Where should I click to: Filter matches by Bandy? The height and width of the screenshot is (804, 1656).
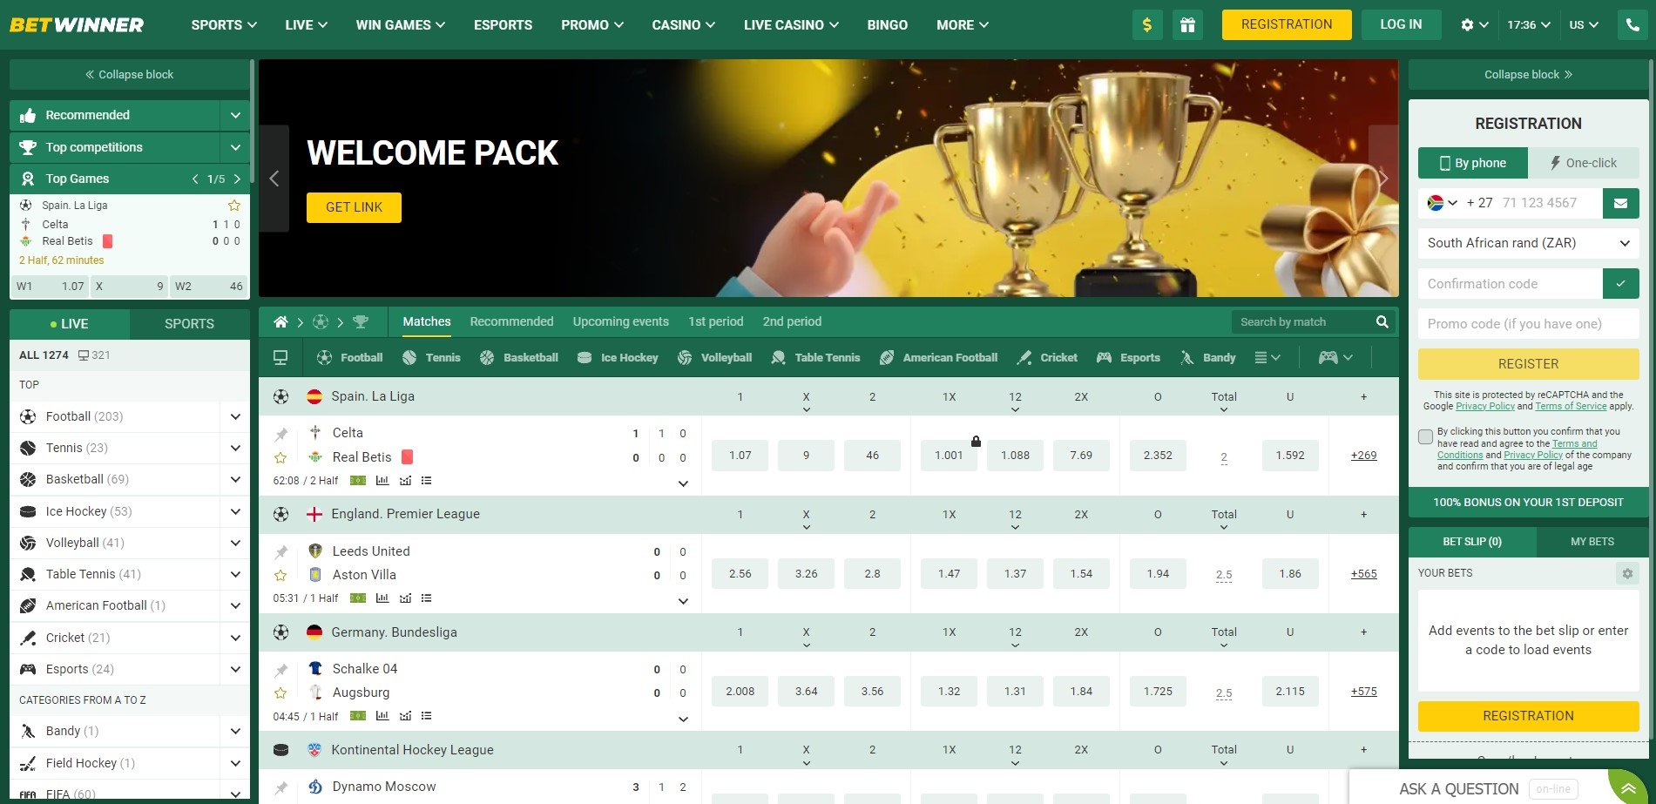click(1207, 358)
